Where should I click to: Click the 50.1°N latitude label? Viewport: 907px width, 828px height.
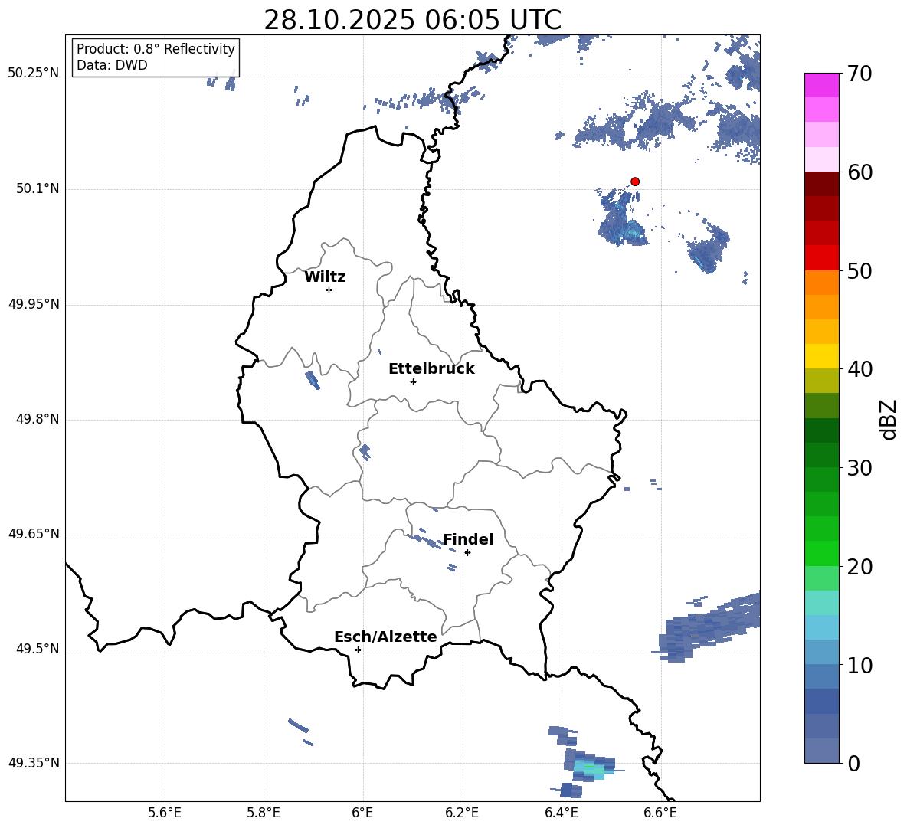pyautogui.click(x=38, y=188)
